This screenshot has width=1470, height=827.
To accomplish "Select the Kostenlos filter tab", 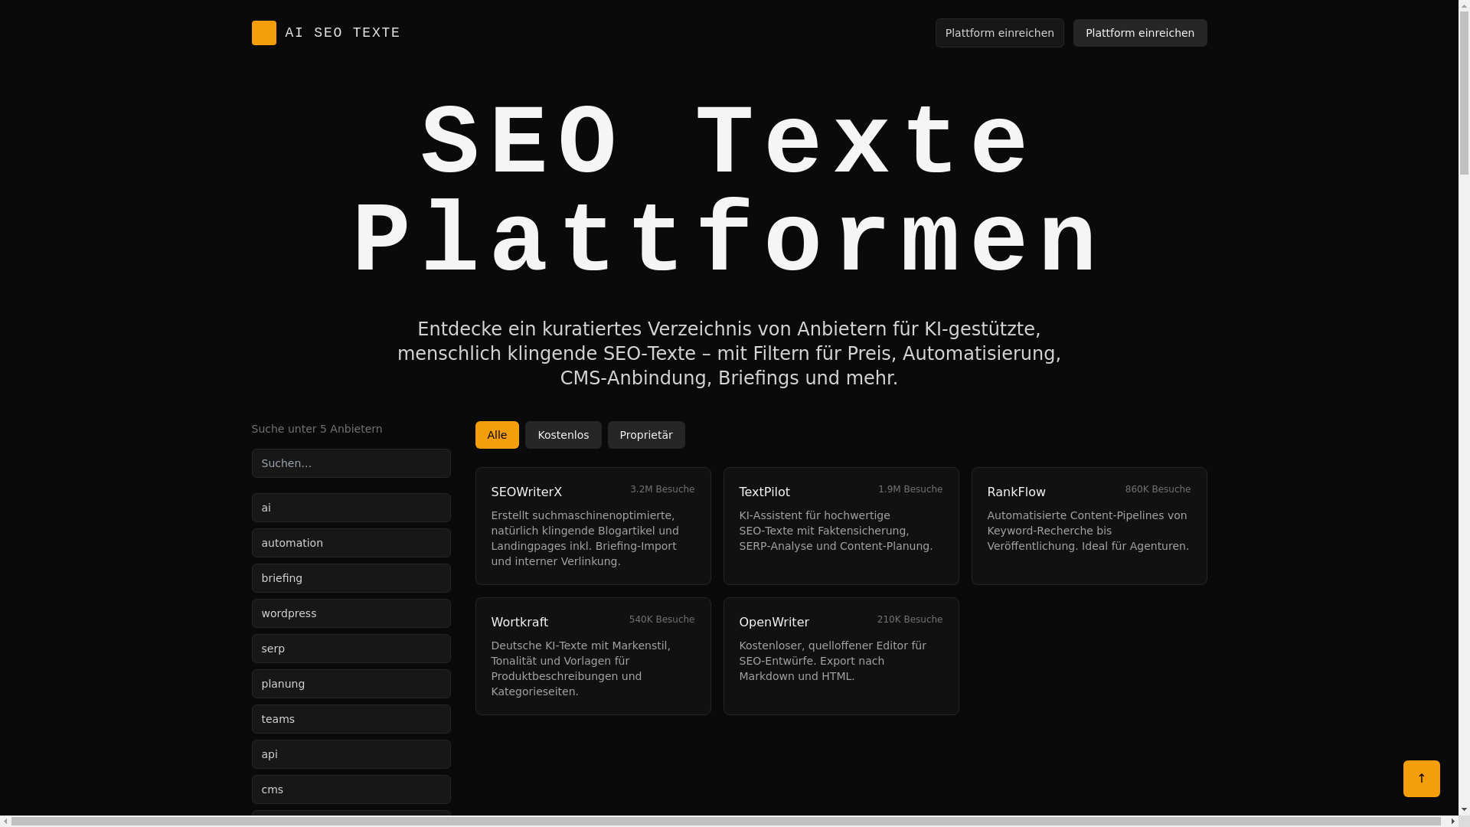I will click(x=563, y=435).
